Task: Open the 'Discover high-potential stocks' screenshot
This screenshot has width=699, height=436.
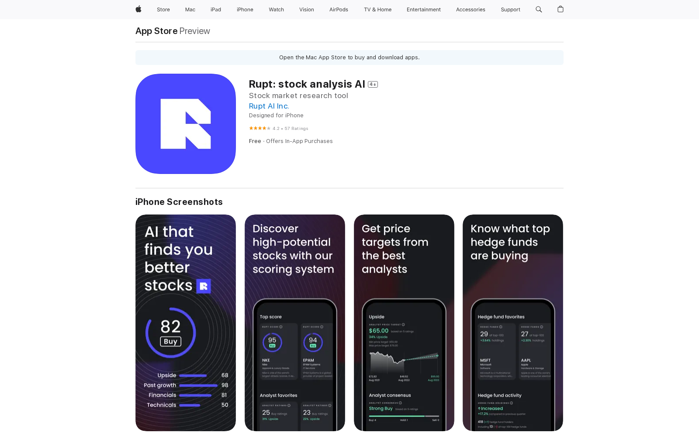Action: tap(295, 323)
